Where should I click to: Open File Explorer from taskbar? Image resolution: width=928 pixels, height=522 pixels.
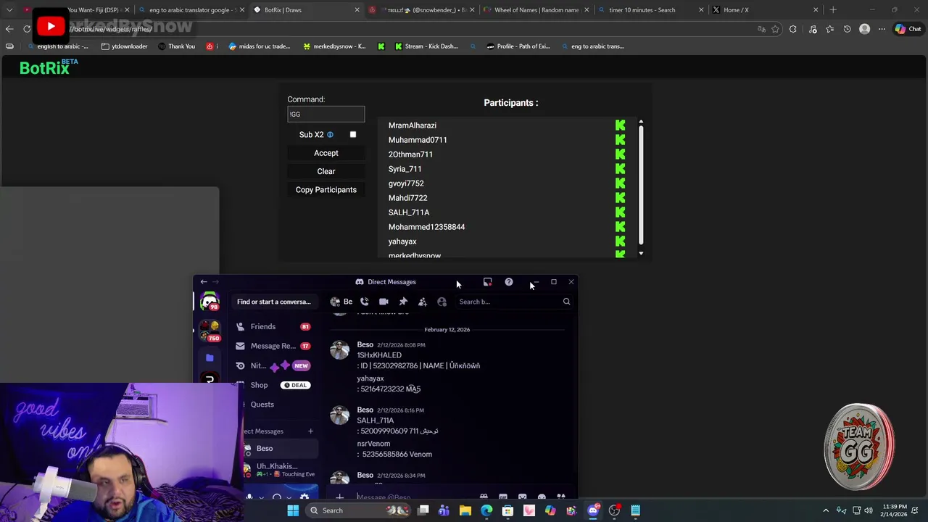465,510
